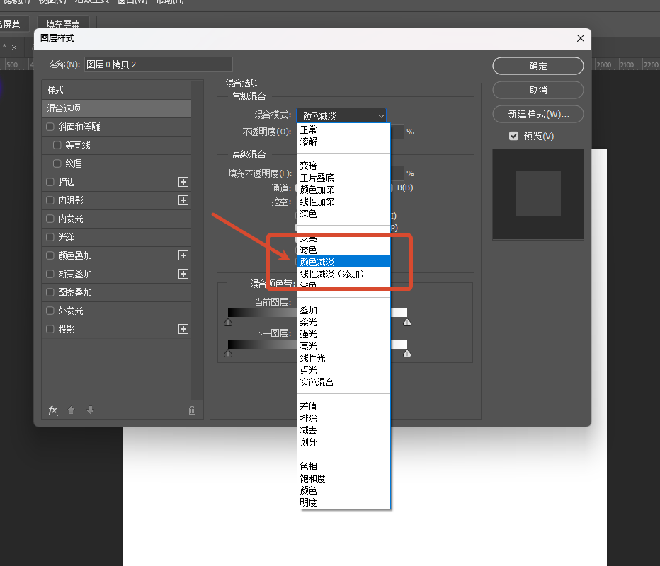Image resolution: width=660 pixels, height=566 pixels.
Task: Click 当前图层 white slider handle
Action: tap(407, 323)
